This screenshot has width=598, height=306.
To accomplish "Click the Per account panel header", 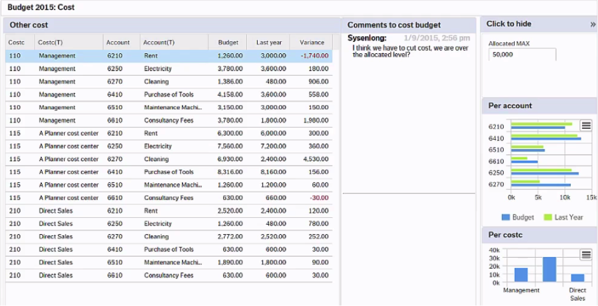I will click(x=539, y=106).
